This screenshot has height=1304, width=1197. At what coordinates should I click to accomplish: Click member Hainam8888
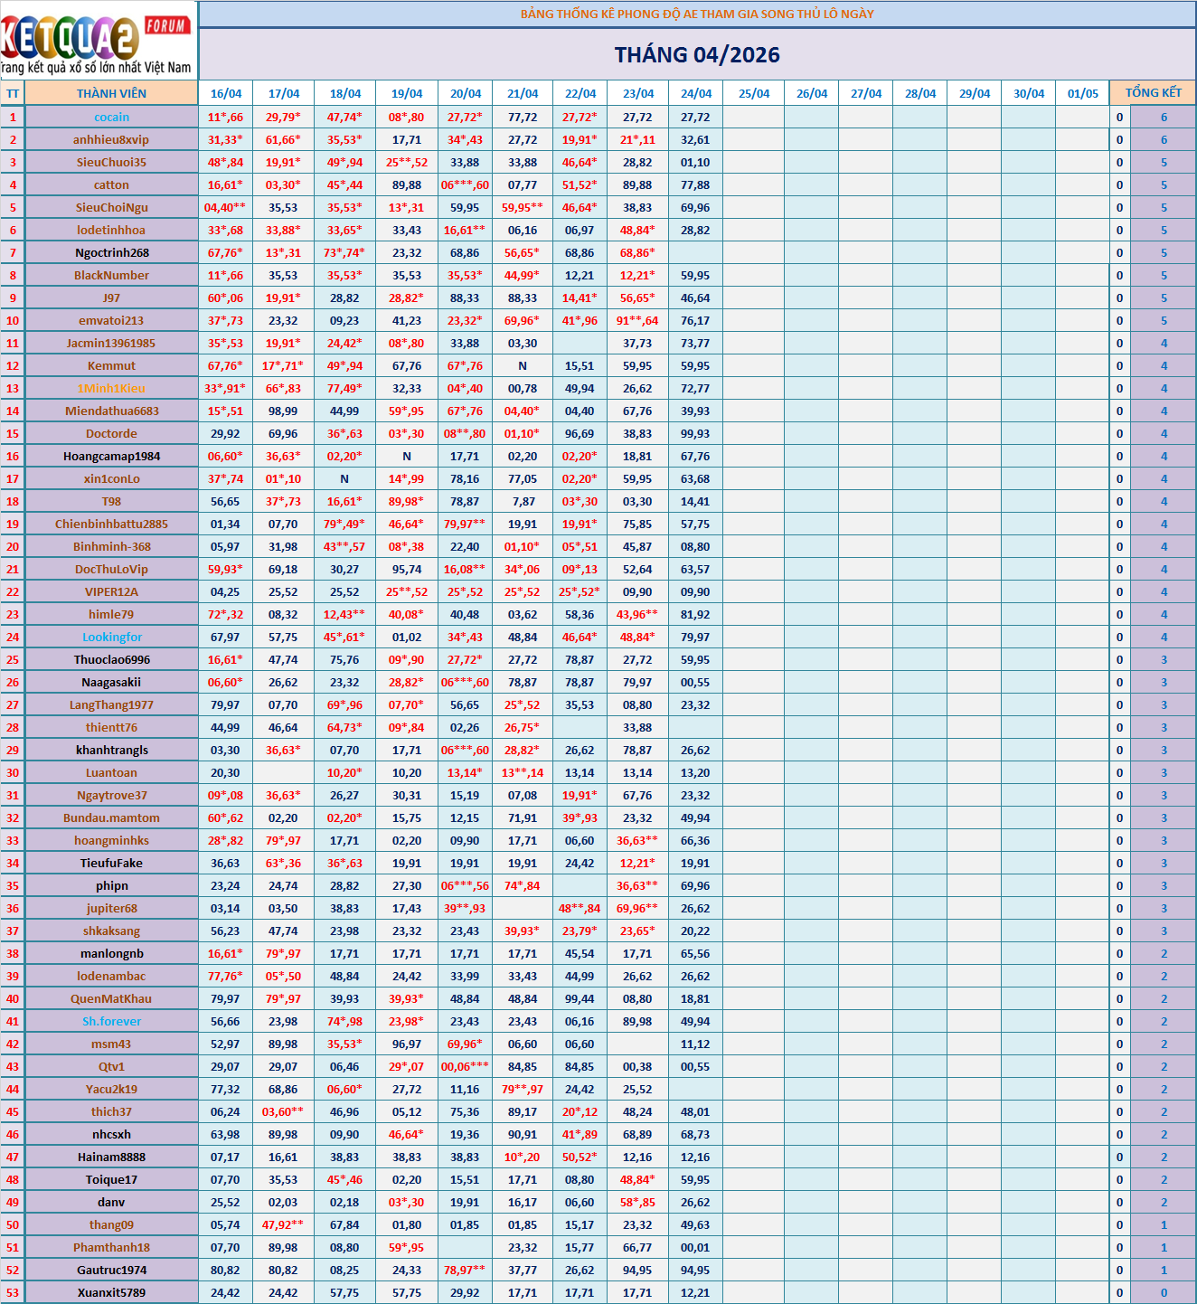(111, 1157)
